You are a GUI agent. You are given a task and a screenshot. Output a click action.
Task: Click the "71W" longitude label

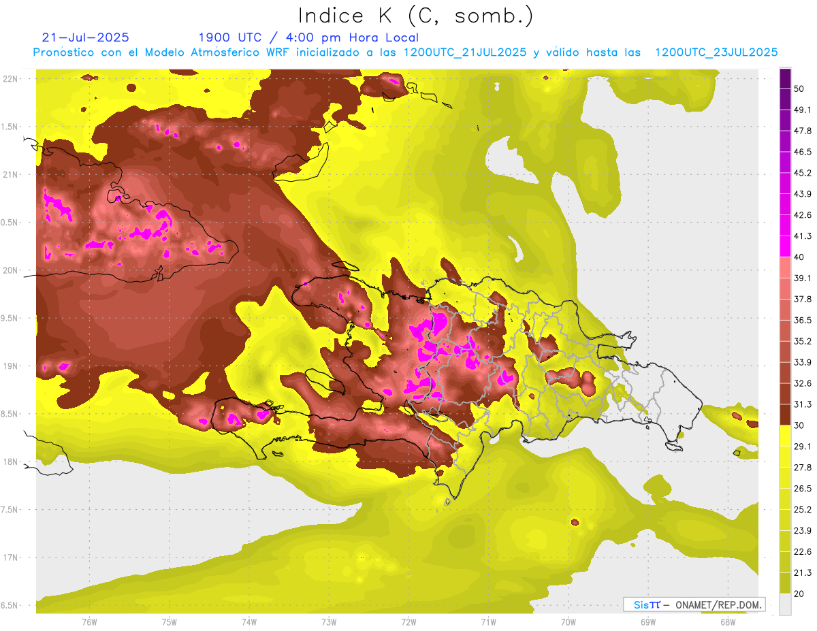tap(488, 621)
